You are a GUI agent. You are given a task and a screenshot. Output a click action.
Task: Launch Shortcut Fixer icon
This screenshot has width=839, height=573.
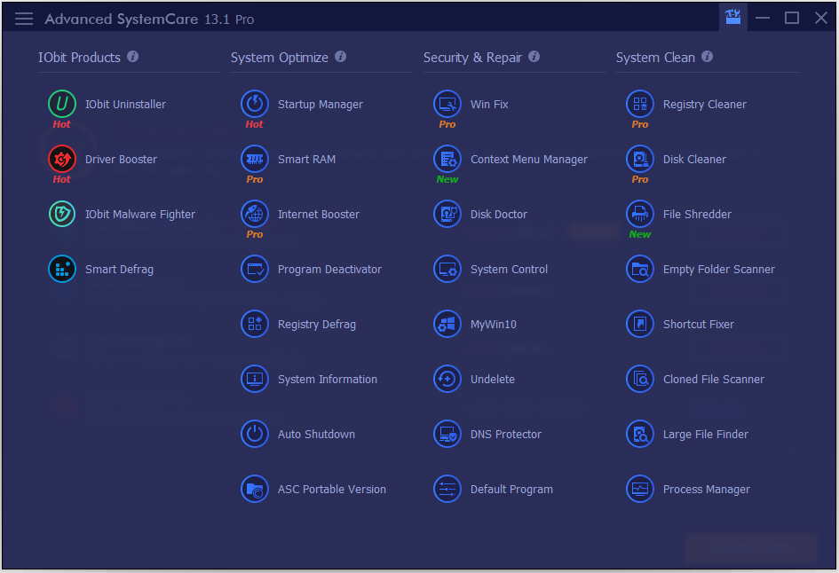[640, 324]
